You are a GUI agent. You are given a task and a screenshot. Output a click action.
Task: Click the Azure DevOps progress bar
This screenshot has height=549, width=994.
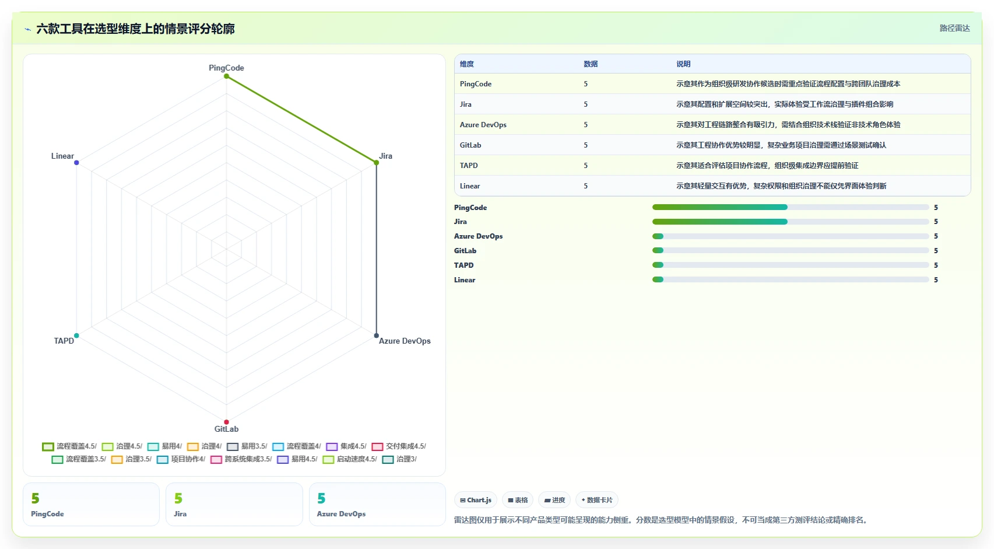[791, 236]
